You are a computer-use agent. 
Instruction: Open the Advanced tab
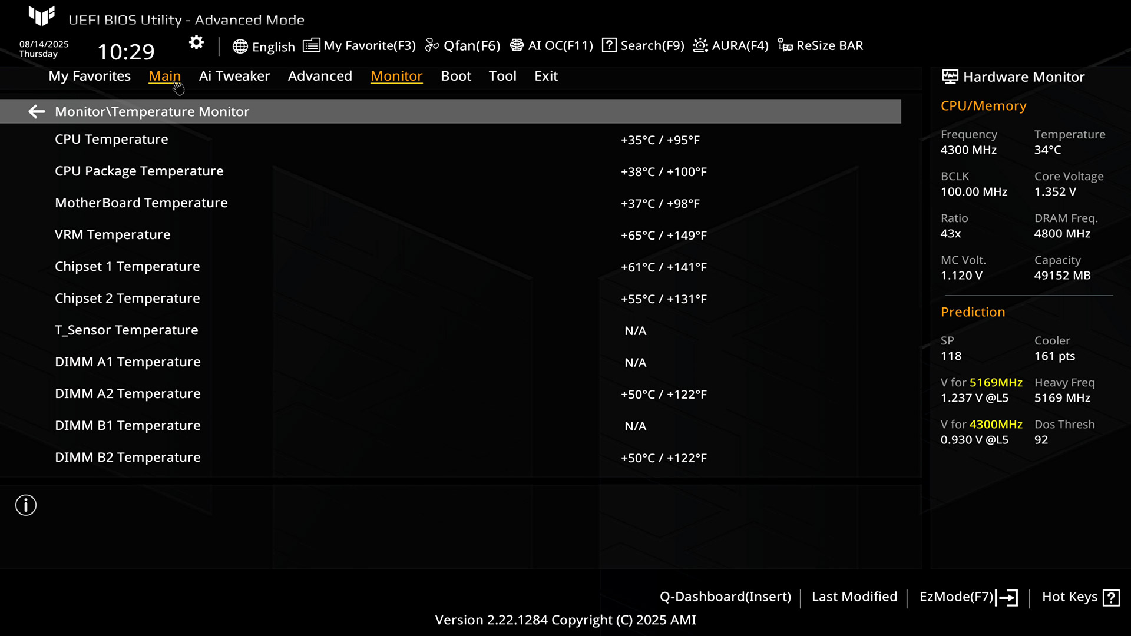pyautogui.click(x=320, y=76)
